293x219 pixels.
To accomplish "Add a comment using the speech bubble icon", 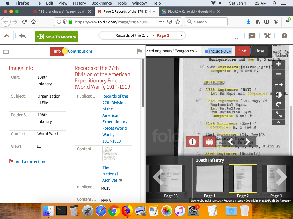I will pos(252,36).
